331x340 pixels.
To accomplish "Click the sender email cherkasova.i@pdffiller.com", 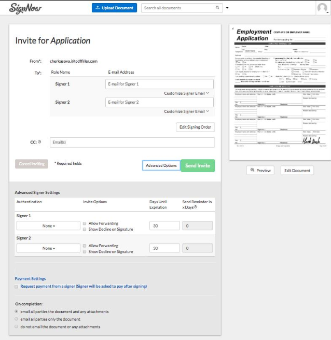I will pyautogui.click(x=74, y=61).
